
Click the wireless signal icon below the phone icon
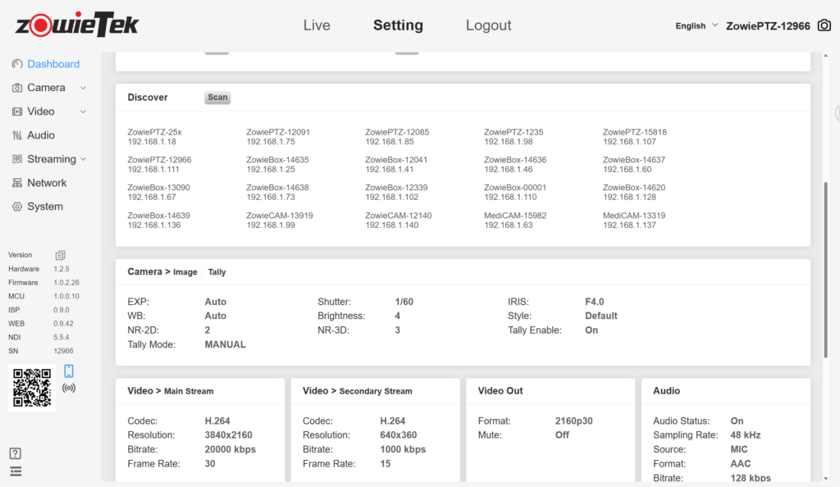69,387
